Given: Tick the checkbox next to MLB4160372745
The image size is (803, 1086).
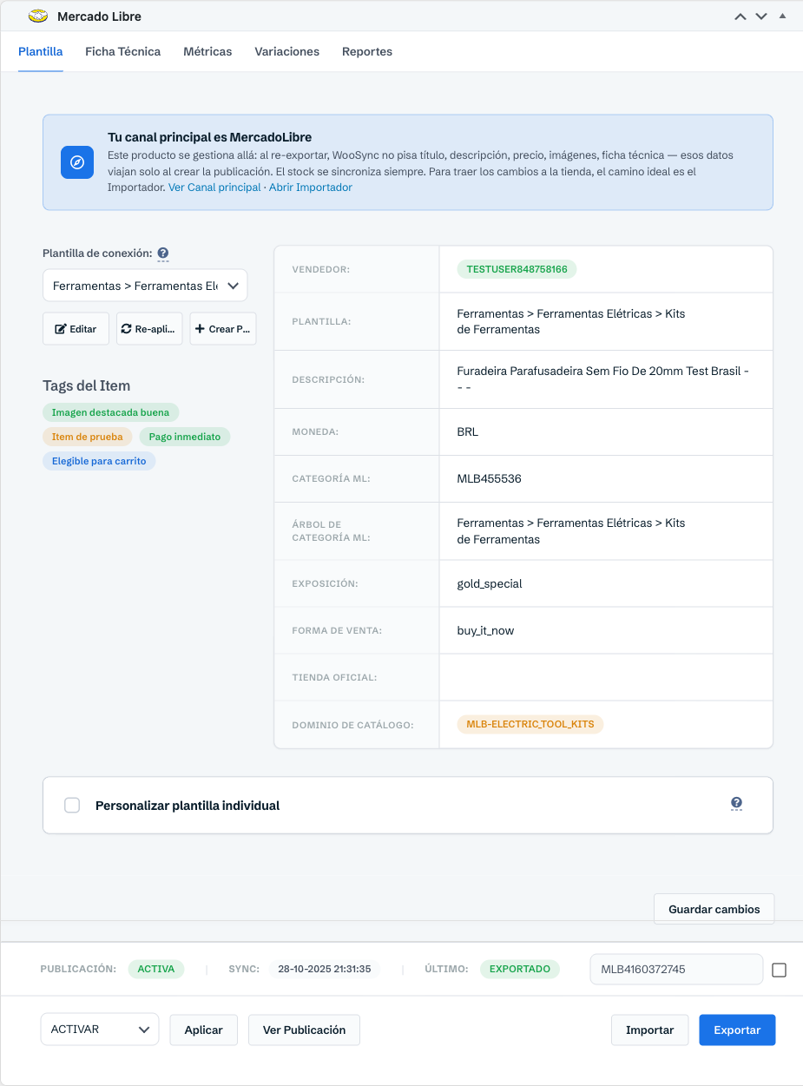Looking at the screenshot, I should [779, 970].
